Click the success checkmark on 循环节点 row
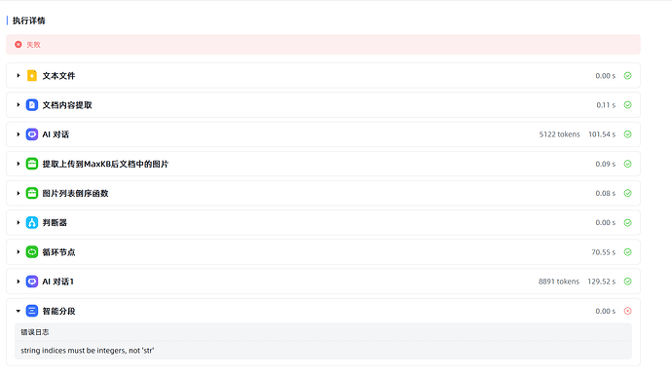Screen dimensions: 672x377 coord(627,251)
